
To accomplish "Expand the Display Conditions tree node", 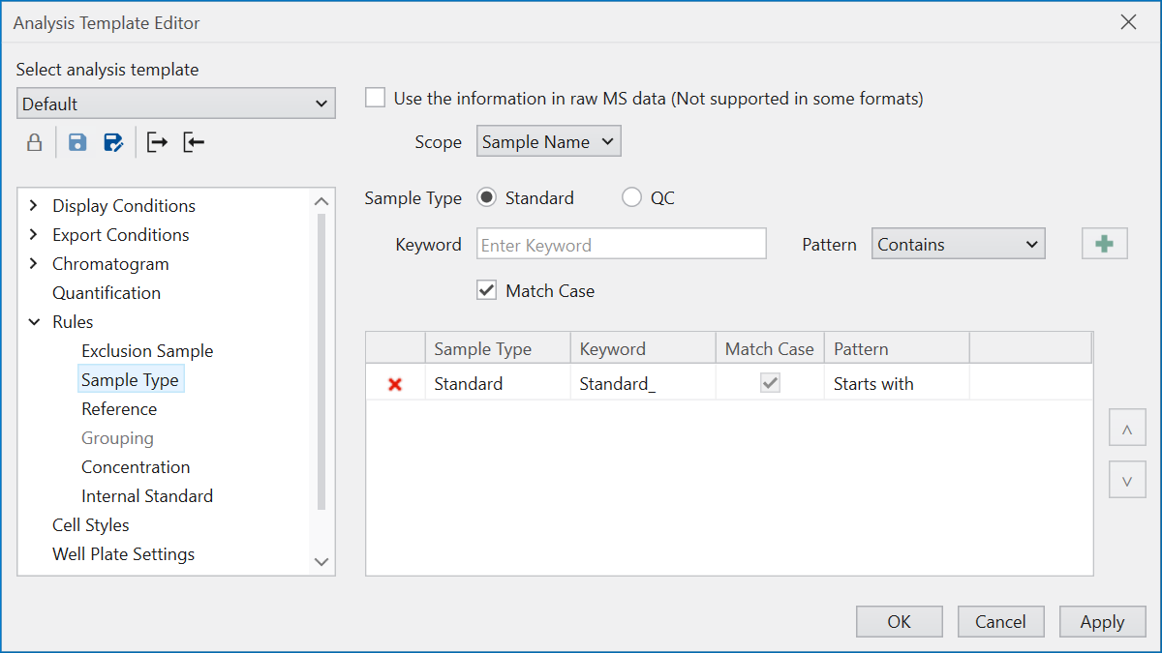I will tap(35, 206).
